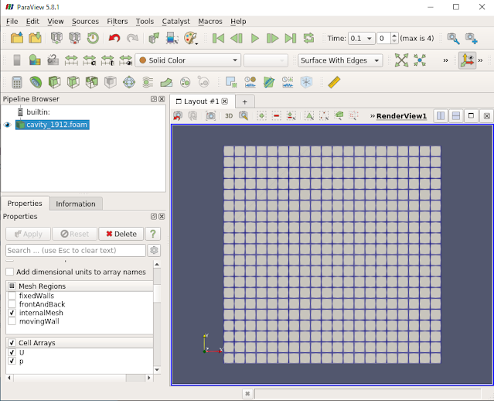Split the render view vertically
This screenshot has width=494, height=401.
[456, 116]
